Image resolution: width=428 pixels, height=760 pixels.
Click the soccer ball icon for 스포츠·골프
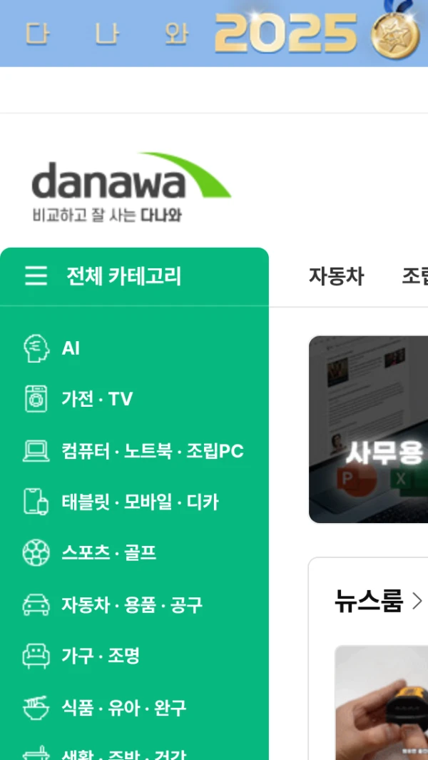(x=36, y=552)
